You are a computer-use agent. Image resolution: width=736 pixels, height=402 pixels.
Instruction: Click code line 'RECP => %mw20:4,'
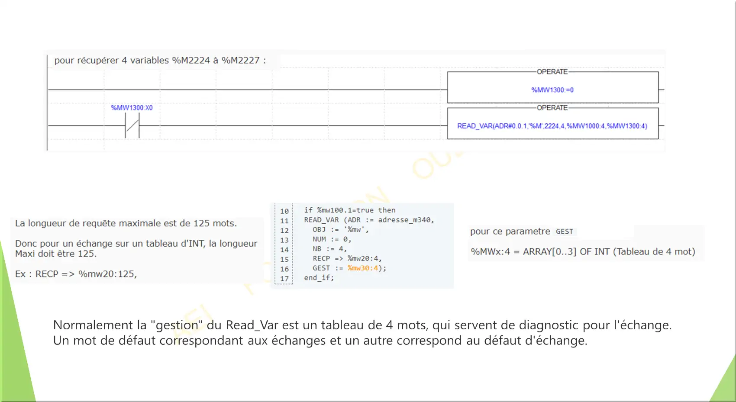[347, 258]
